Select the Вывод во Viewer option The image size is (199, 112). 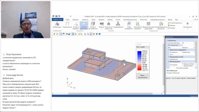click(188, 64)
